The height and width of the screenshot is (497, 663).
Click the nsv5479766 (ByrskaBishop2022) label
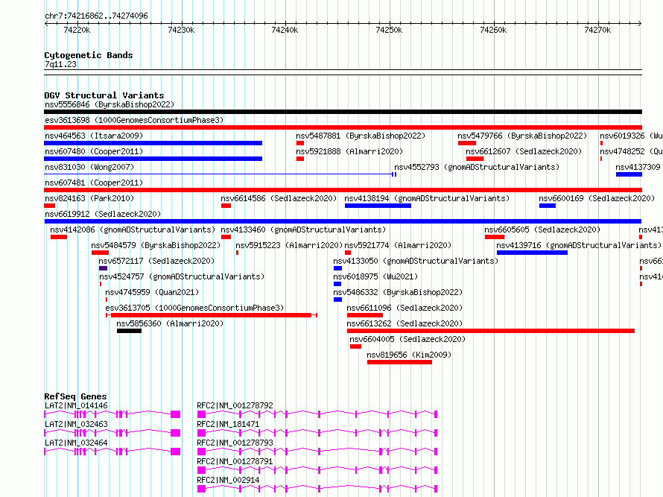(522, 136)
